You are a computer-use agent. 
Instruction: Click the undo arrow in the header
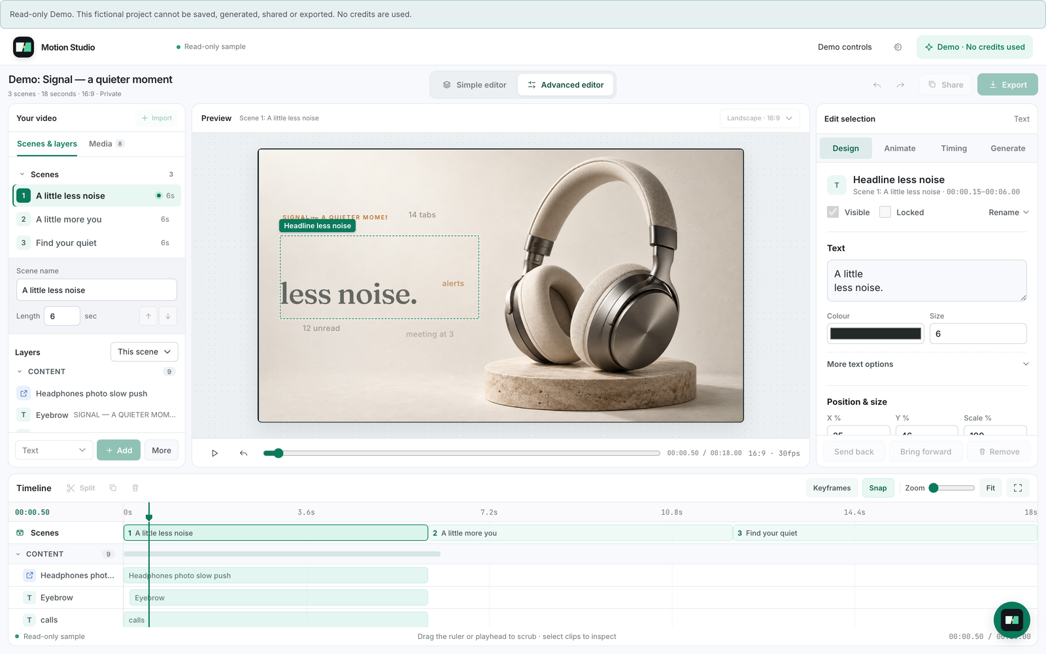pos(877,85)
